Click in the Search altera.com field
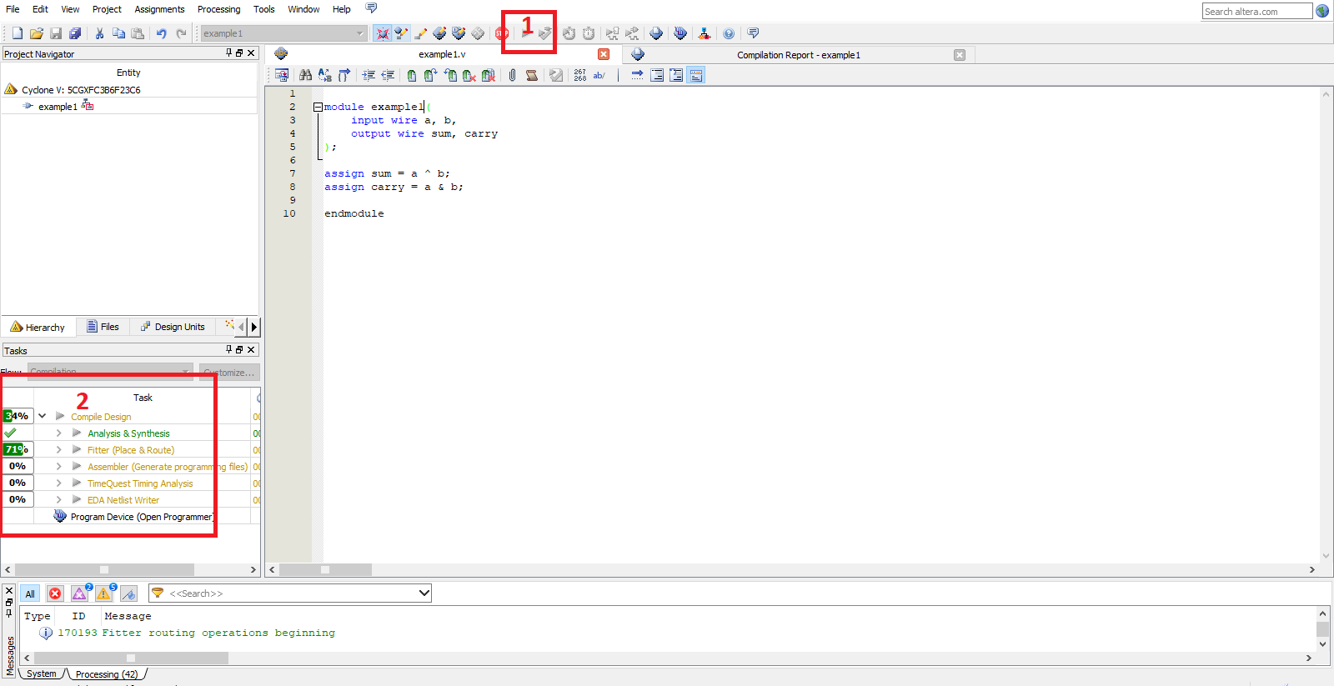 [x=1257, y=11]
